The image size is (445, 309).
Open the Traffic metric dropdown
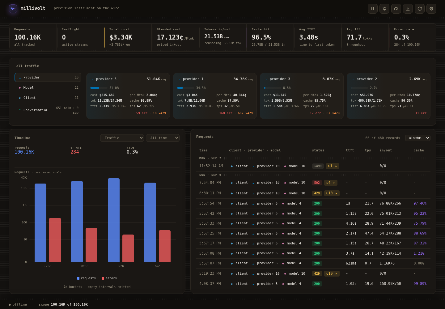click(122, 138)
